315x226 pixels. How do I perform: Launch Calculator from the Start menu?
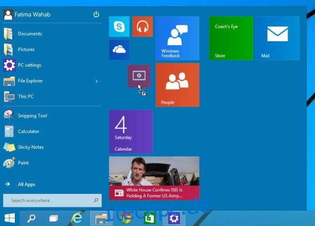pos(52,131)
